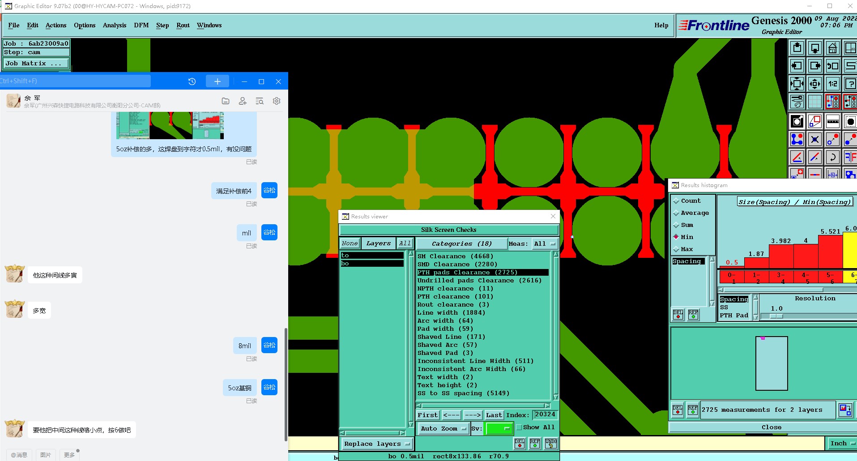This screenshot has width=857, height=461.
Task: Click the None layers button
Action: coord(350,243)
